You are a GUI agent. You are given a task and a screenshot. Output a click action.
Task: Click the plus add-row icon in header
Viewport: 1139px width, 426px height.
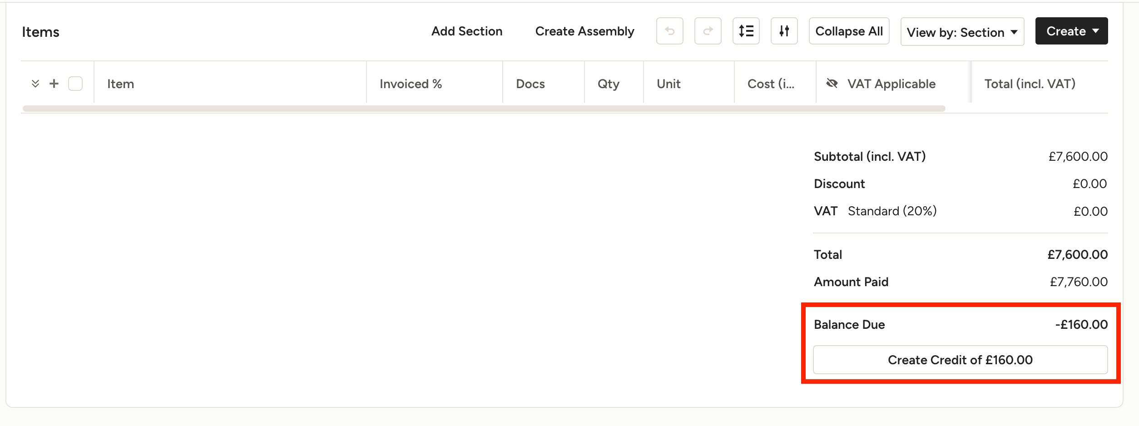54,84
